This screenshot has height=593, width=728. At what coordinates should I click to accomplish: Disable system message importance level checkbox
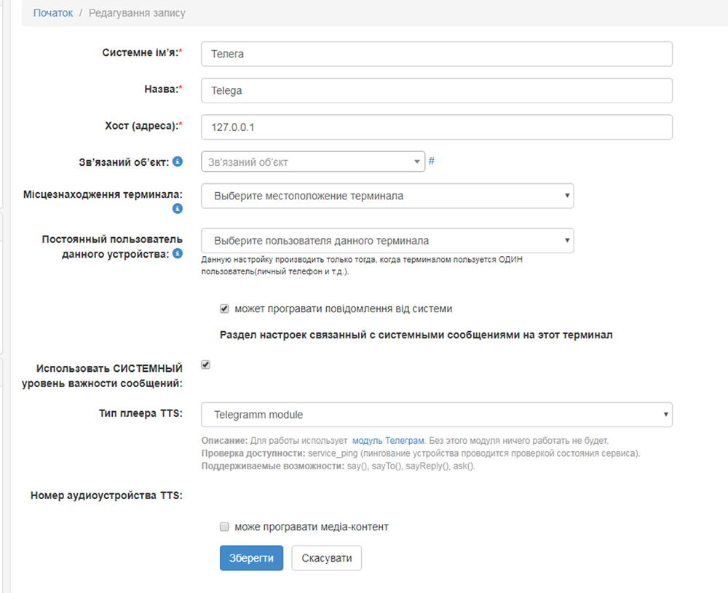point(205,365)
